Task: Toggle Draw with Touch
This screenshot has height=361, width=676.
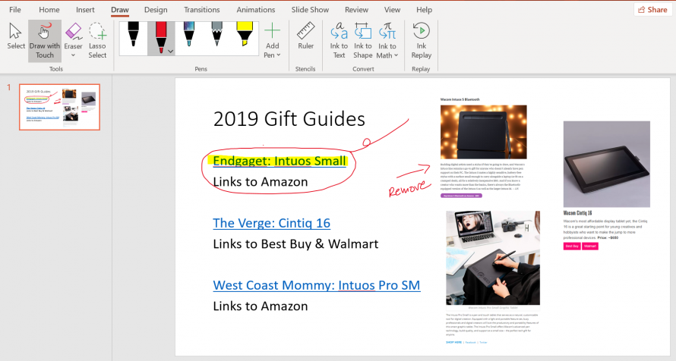Action: point(44,41)
